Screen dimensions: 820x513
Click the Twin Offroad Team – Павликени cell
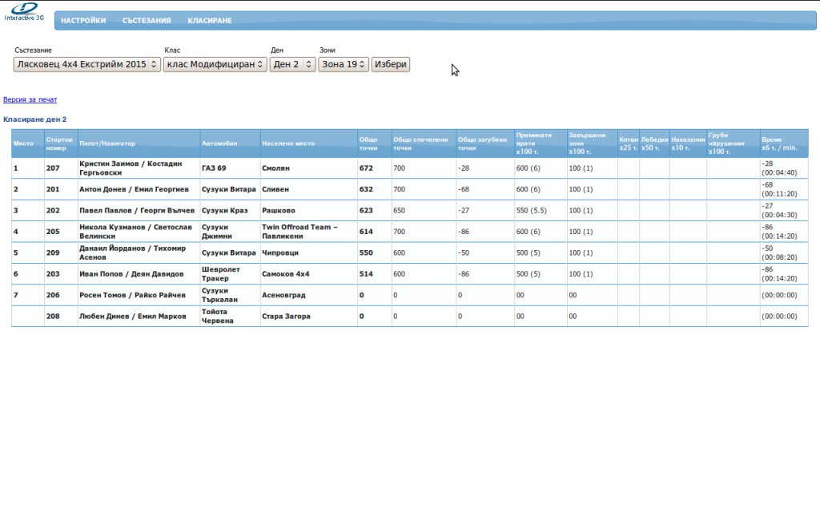tap(299, 232)
